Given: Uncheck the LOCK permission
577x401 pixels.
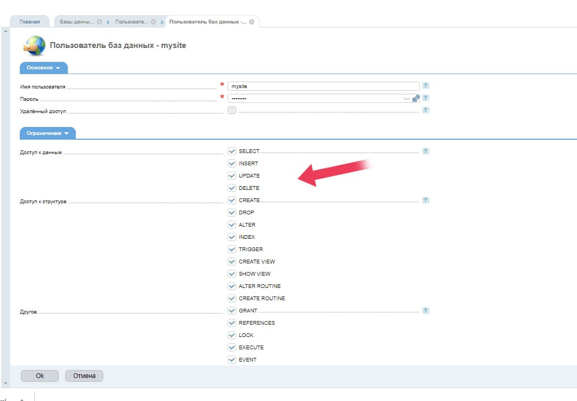Looking at the screenshot, I should (232, 335).
